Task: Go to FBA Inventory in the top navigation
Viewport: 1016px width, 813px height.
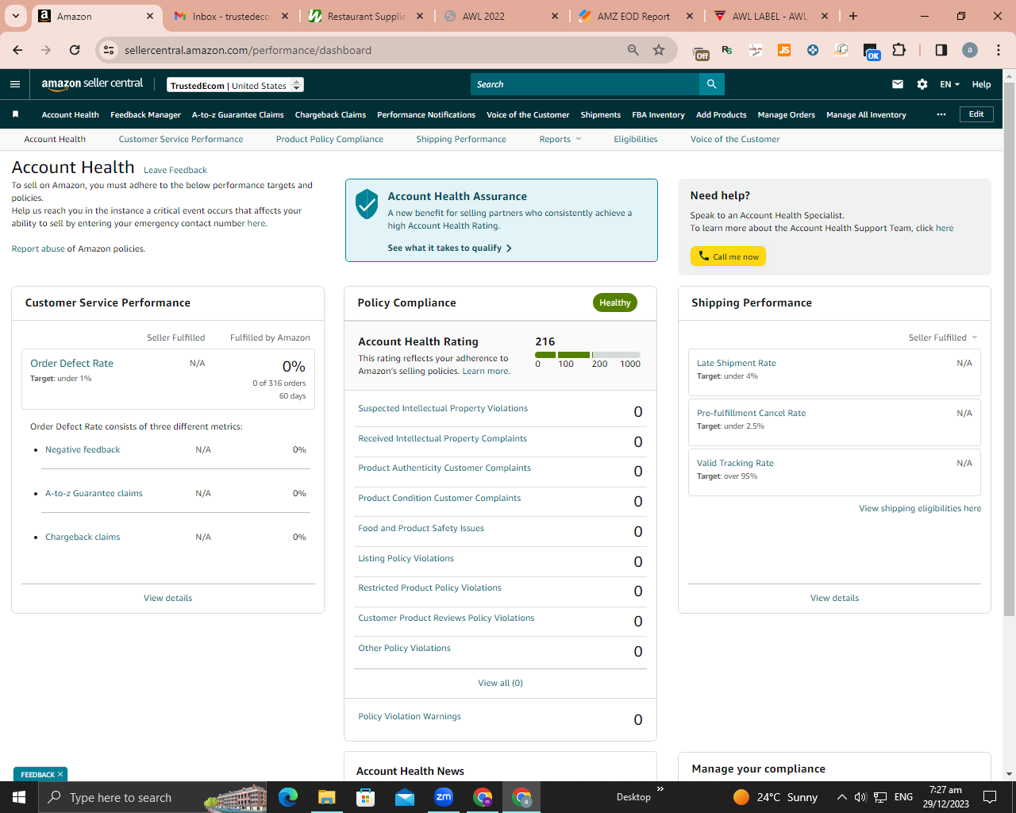Action: coord(658,114)
